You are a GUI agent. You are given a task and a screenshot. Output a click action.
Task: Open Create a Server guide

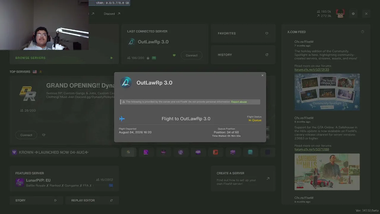pos(243,178)
